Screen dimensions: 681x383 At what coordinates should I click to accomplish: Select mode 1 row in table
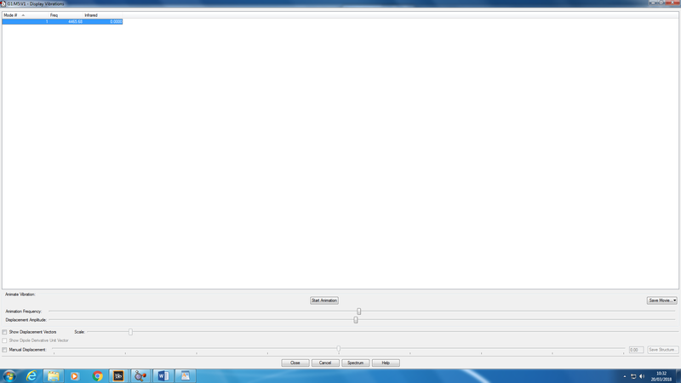[x=62, y=22]
